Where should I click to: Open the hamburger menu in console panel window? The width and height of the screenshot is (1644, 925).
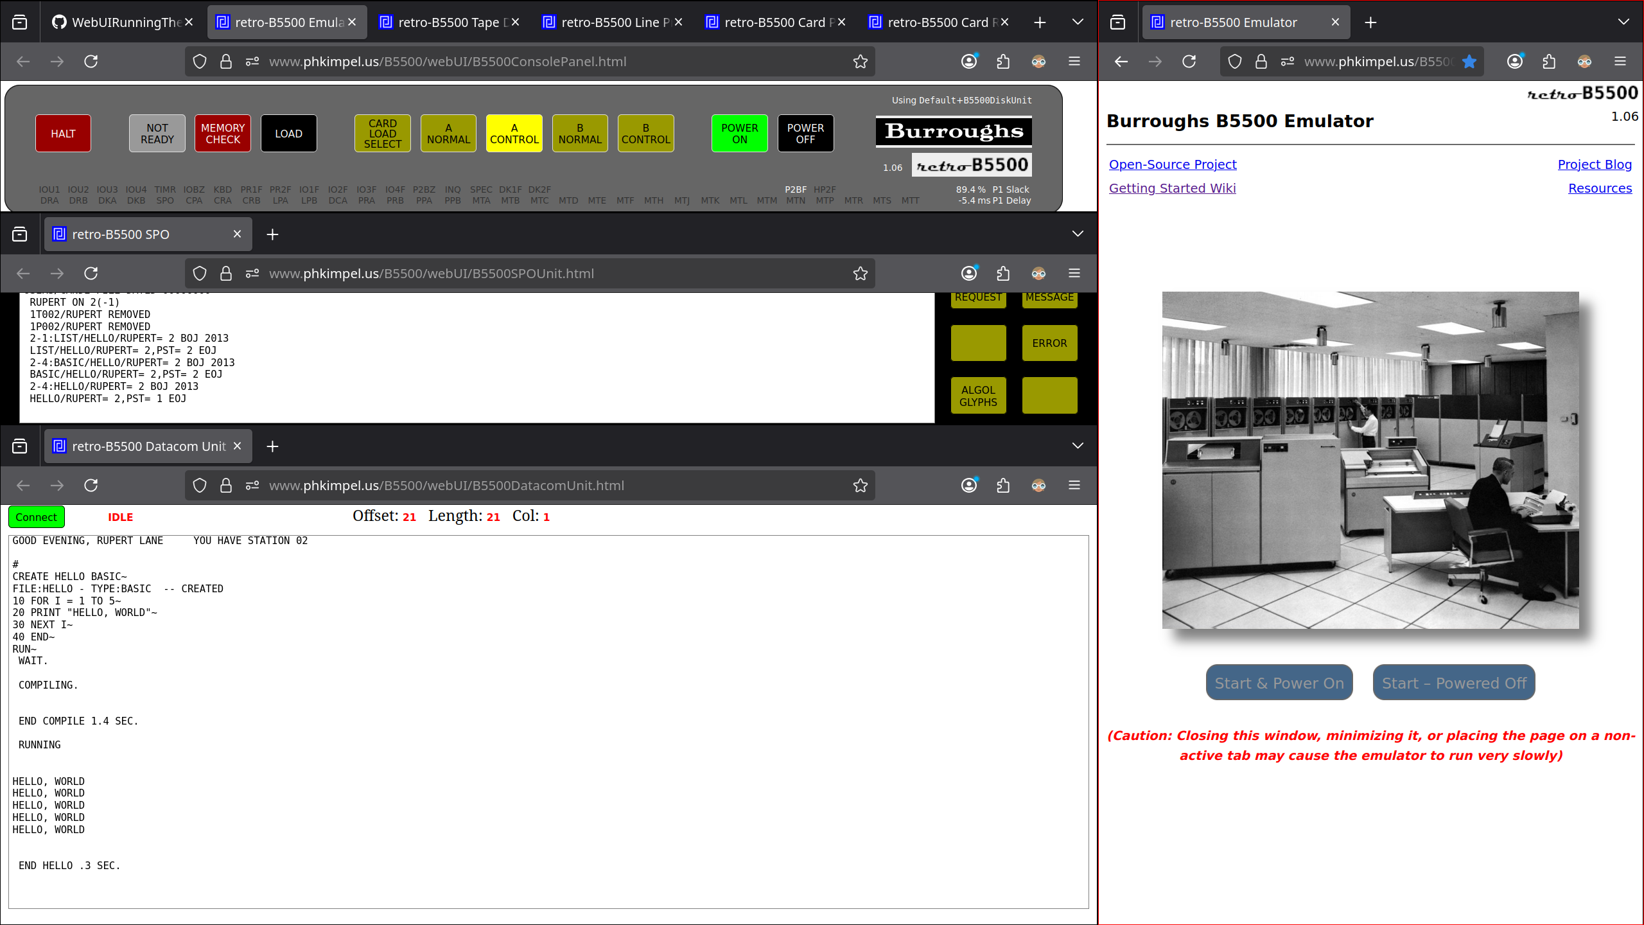point(1074,61)
